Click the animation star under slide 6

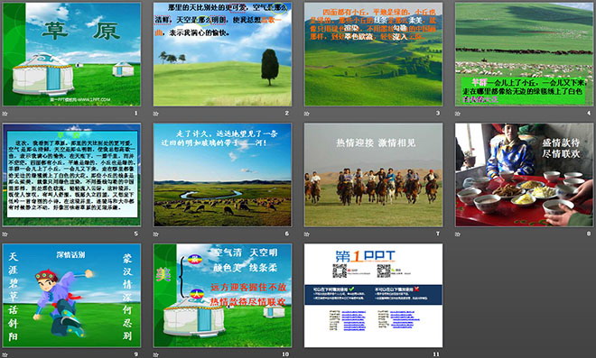(156, 234)
